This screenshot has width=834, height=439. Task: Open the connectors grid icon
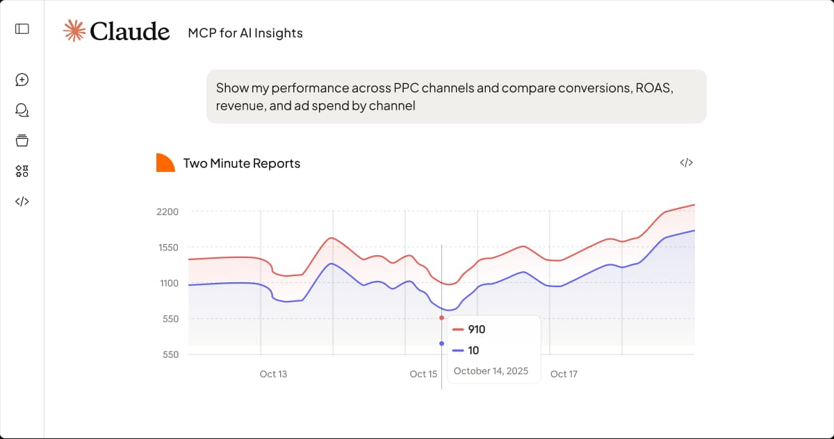(22, 171)
